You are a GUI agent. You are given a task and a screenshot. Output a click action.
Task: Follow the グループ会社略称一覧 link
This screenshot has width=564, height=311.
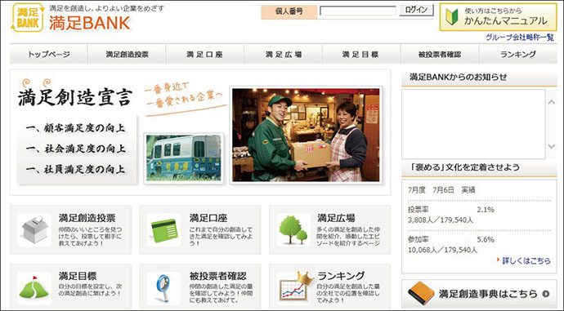(x=519, y=38)
